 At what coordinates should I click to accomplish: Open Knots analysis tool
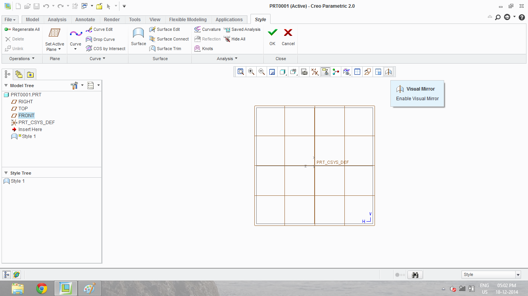[203, 49]
